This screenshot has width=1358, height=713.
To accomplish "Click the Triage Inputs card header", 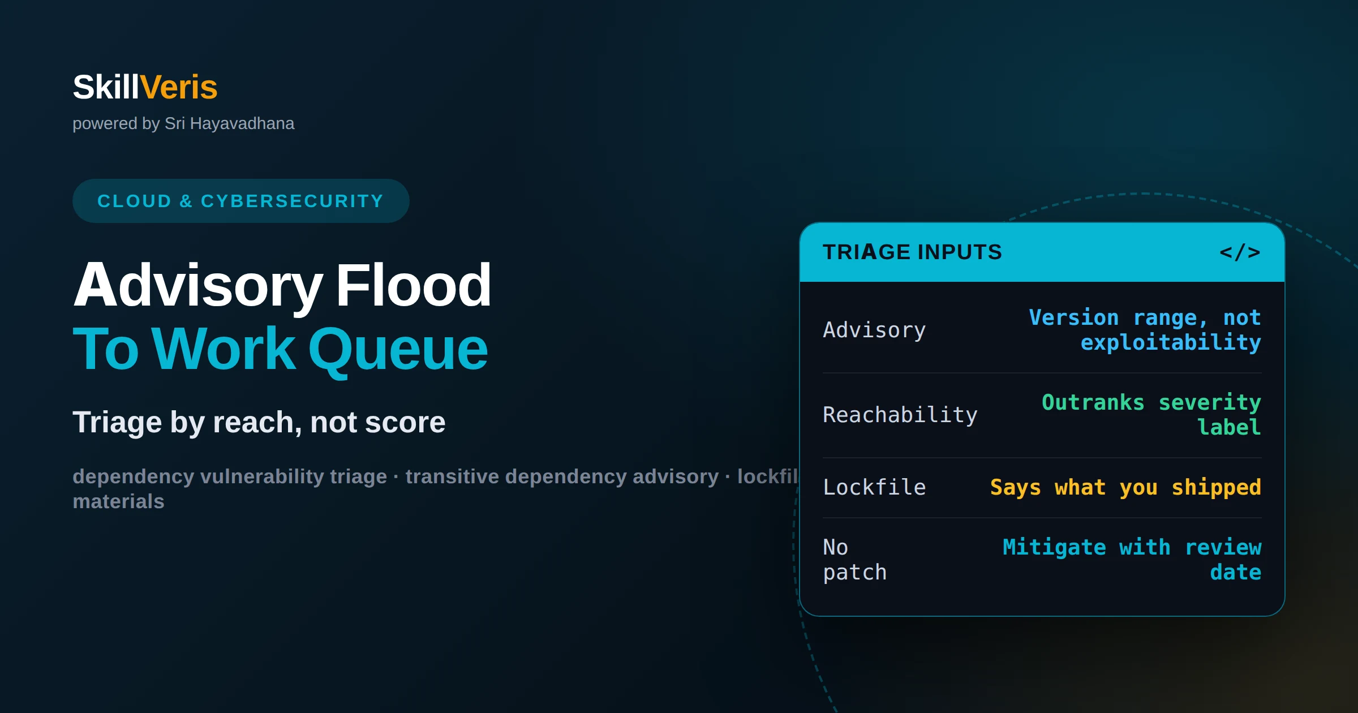I will (x=1042, y=252).
